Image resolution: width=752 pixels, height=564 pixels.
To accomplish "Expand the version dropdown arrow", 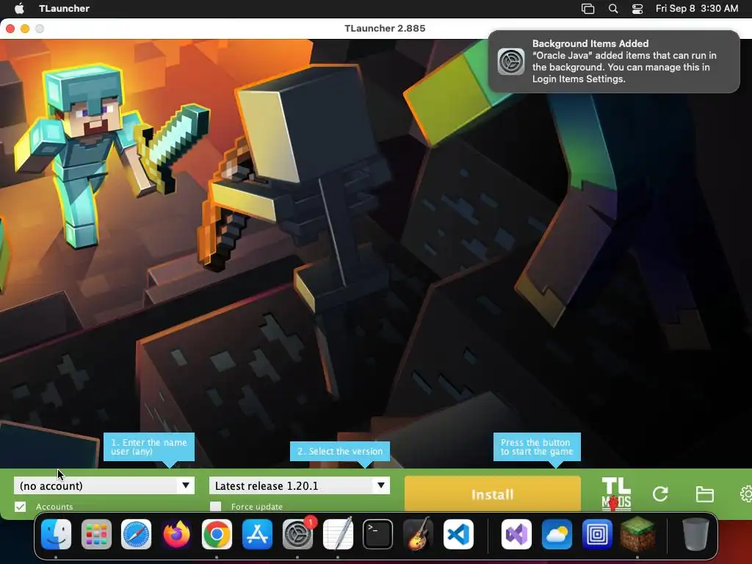I will 381,485.
